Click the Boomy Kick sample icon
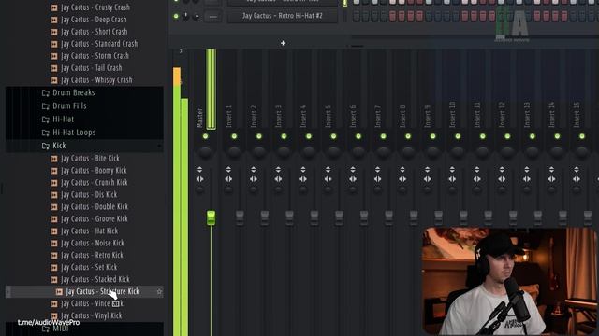599x336 pixels. [54, 171]
